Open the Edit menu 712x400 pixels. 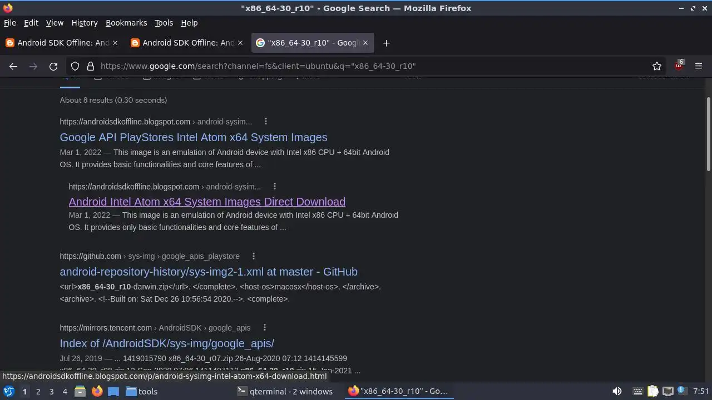[x=31, y=23]
